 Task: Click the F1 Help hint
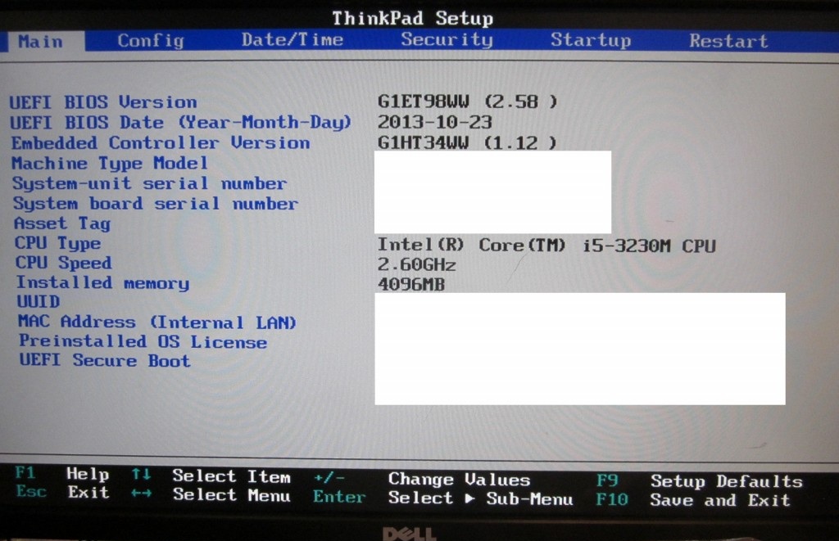pos(62,474)
